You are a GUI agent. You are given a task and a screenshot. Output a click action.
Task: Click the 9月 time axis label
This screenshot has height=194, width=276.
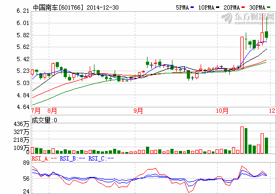tap(138, 111)
